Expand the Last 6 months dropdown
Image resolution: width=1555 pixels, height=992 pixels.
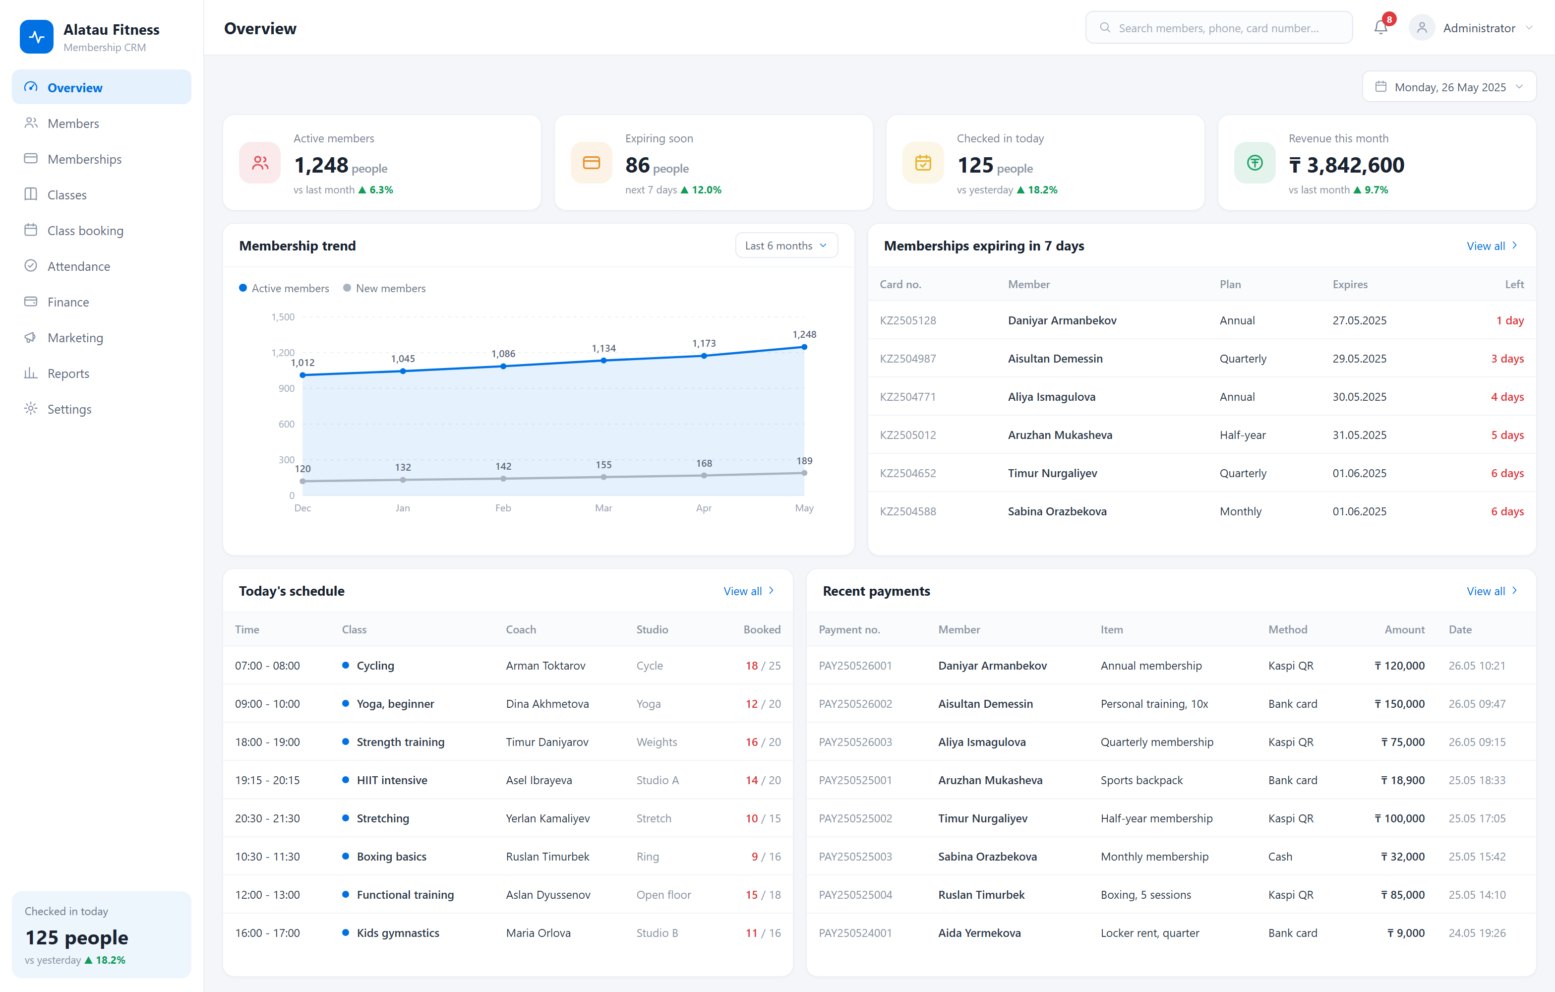point(786,246)
